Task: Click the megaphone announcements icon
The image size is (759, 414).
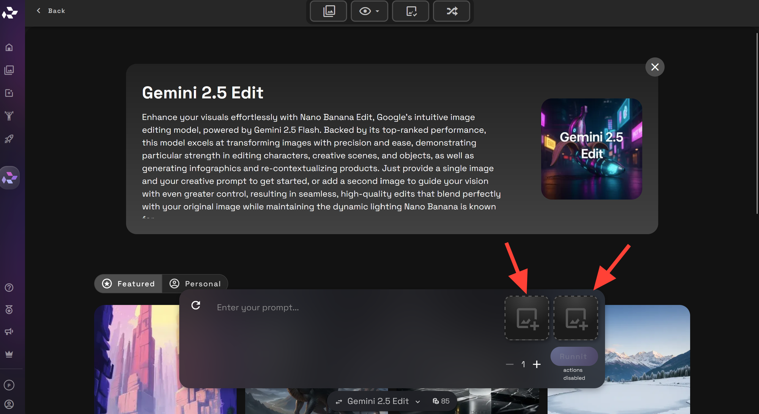Action: 9,331
